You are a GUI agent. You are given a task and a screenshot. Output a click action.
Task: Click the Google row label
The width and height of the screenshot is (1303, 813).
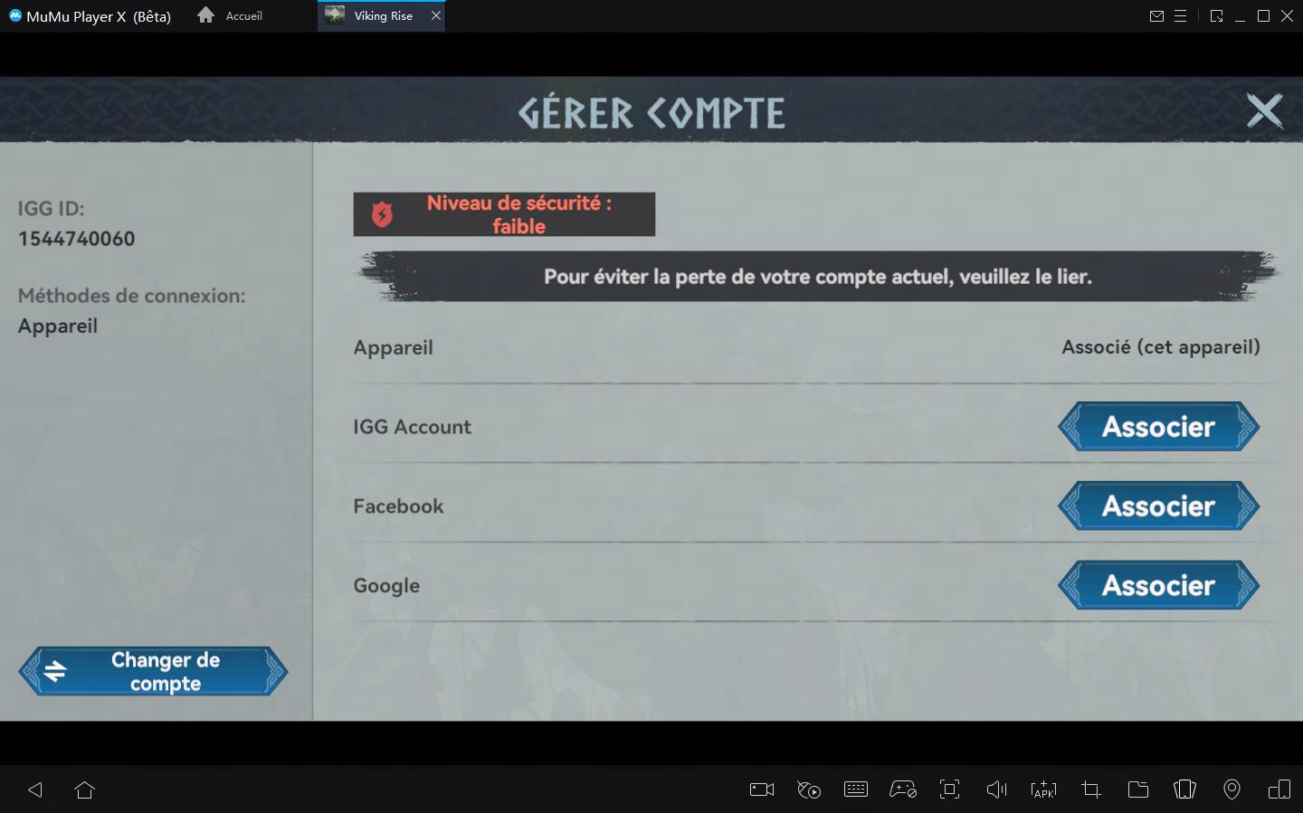point(386,586)
